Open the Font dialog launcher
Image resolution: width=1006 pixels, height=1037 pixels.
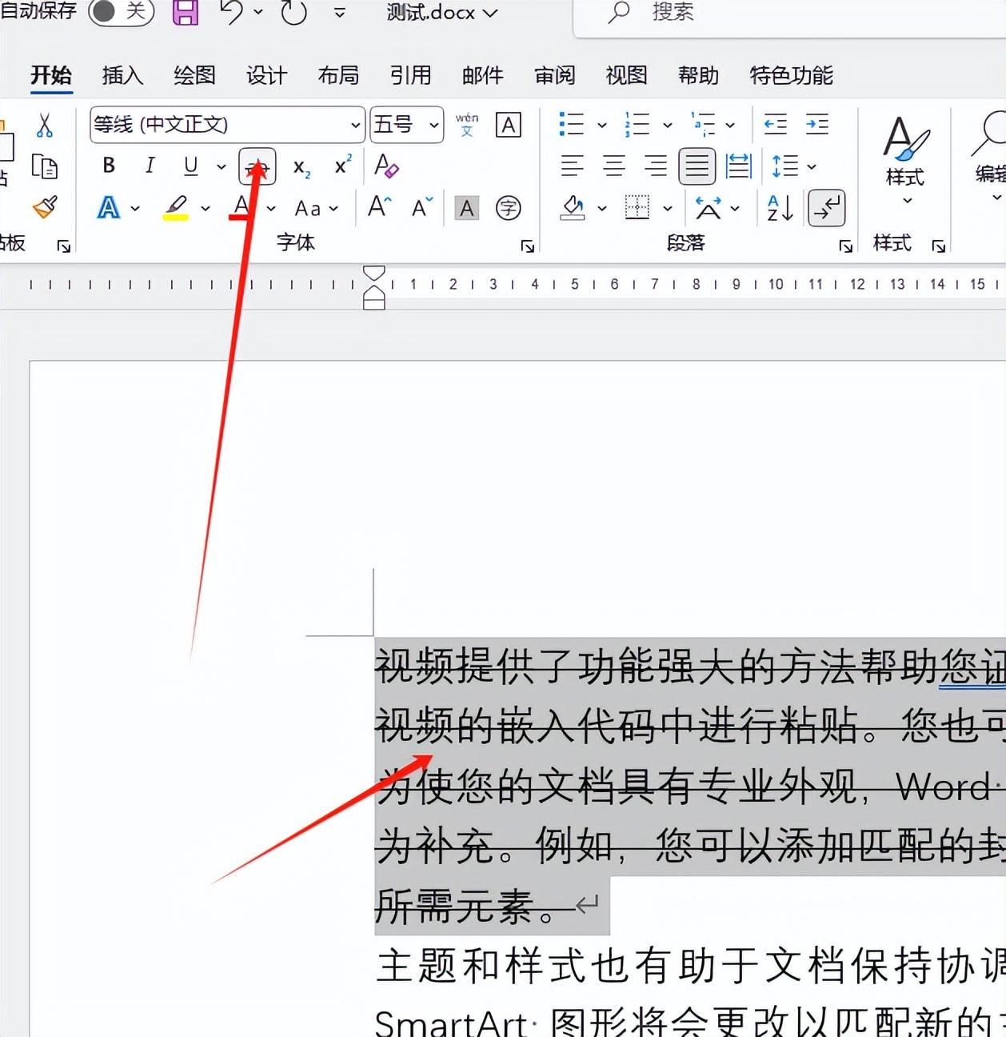528,246
